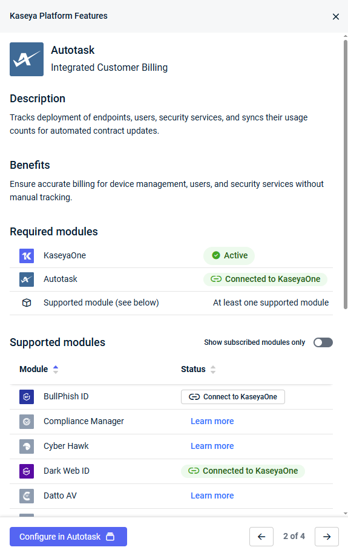Viewport: 348px width, 556px height.
Task: Click the BullPhish ID module icon
Action: 27,397
